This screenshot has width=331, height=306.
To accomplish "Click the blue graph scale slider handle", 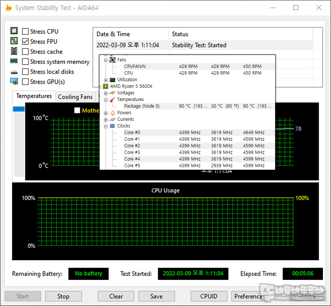I will (x=19, y=109).
